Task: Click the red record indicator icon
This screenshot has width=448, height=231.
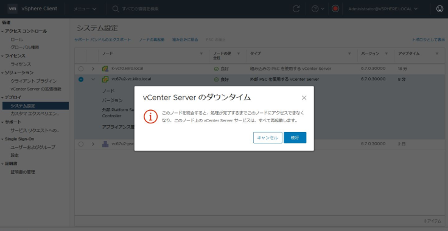Action: click(x=335, y=9)
